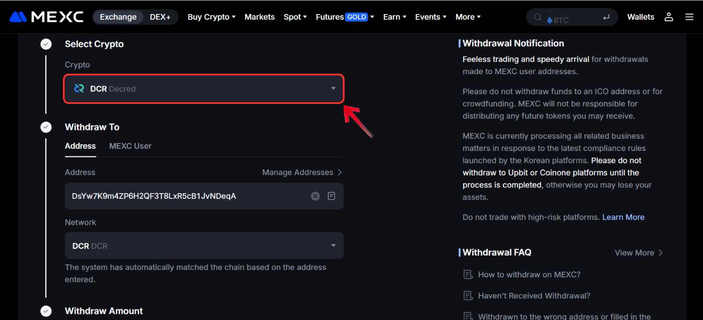Click the Select Crypto step checkmark
The width and height of the screenshot is (703, 320).
coord(46,44)
